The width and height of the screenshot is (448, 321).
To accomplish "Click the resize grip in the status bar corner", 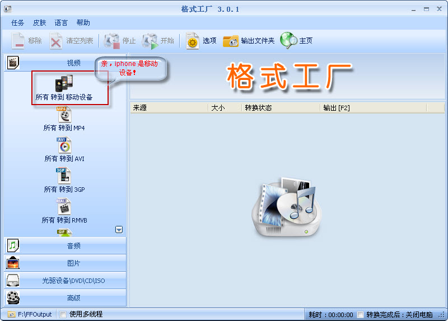I will click(x=442, y=315).
